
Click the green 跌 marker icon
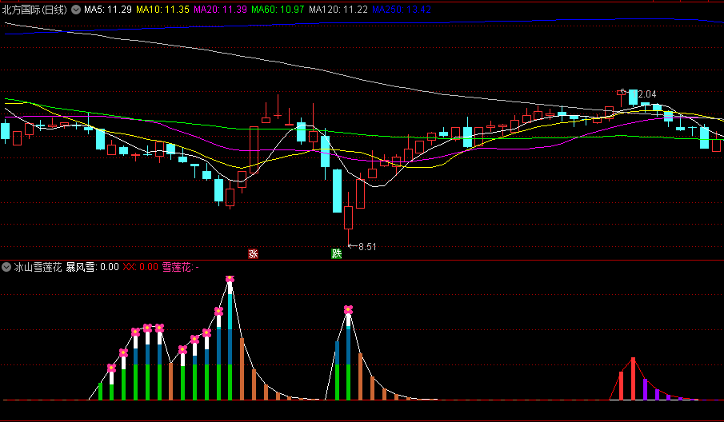(x=337, y=253)
